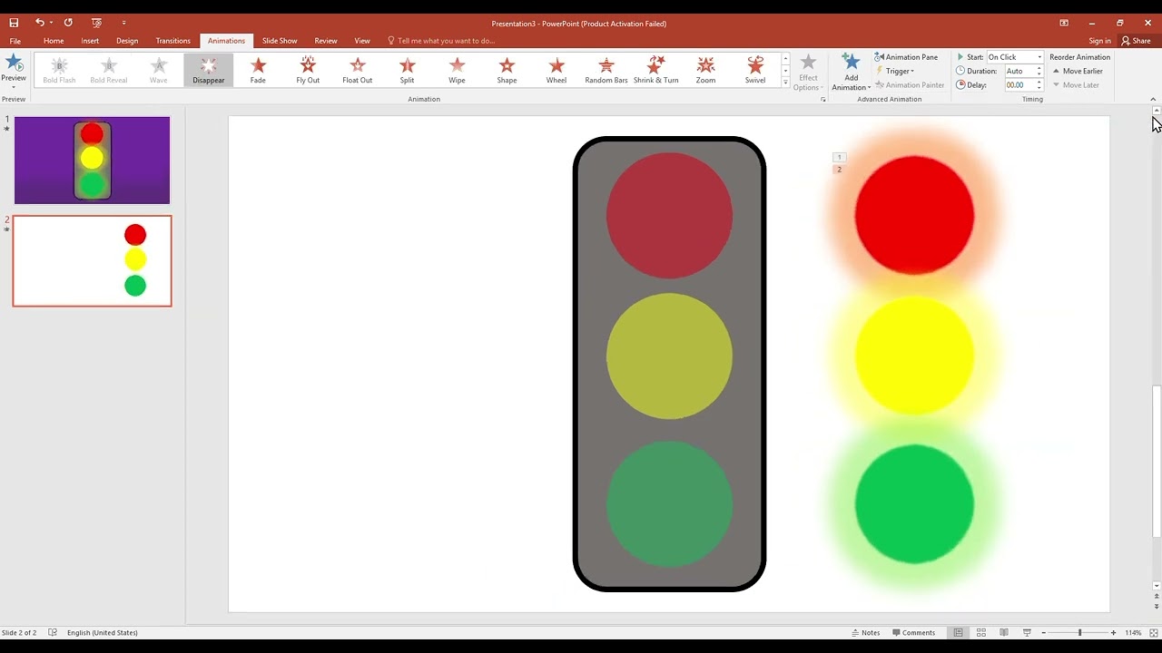The image size is (1162, 653).
Task: Click Start From Beginning quick access icon
Action: (97, 23)
